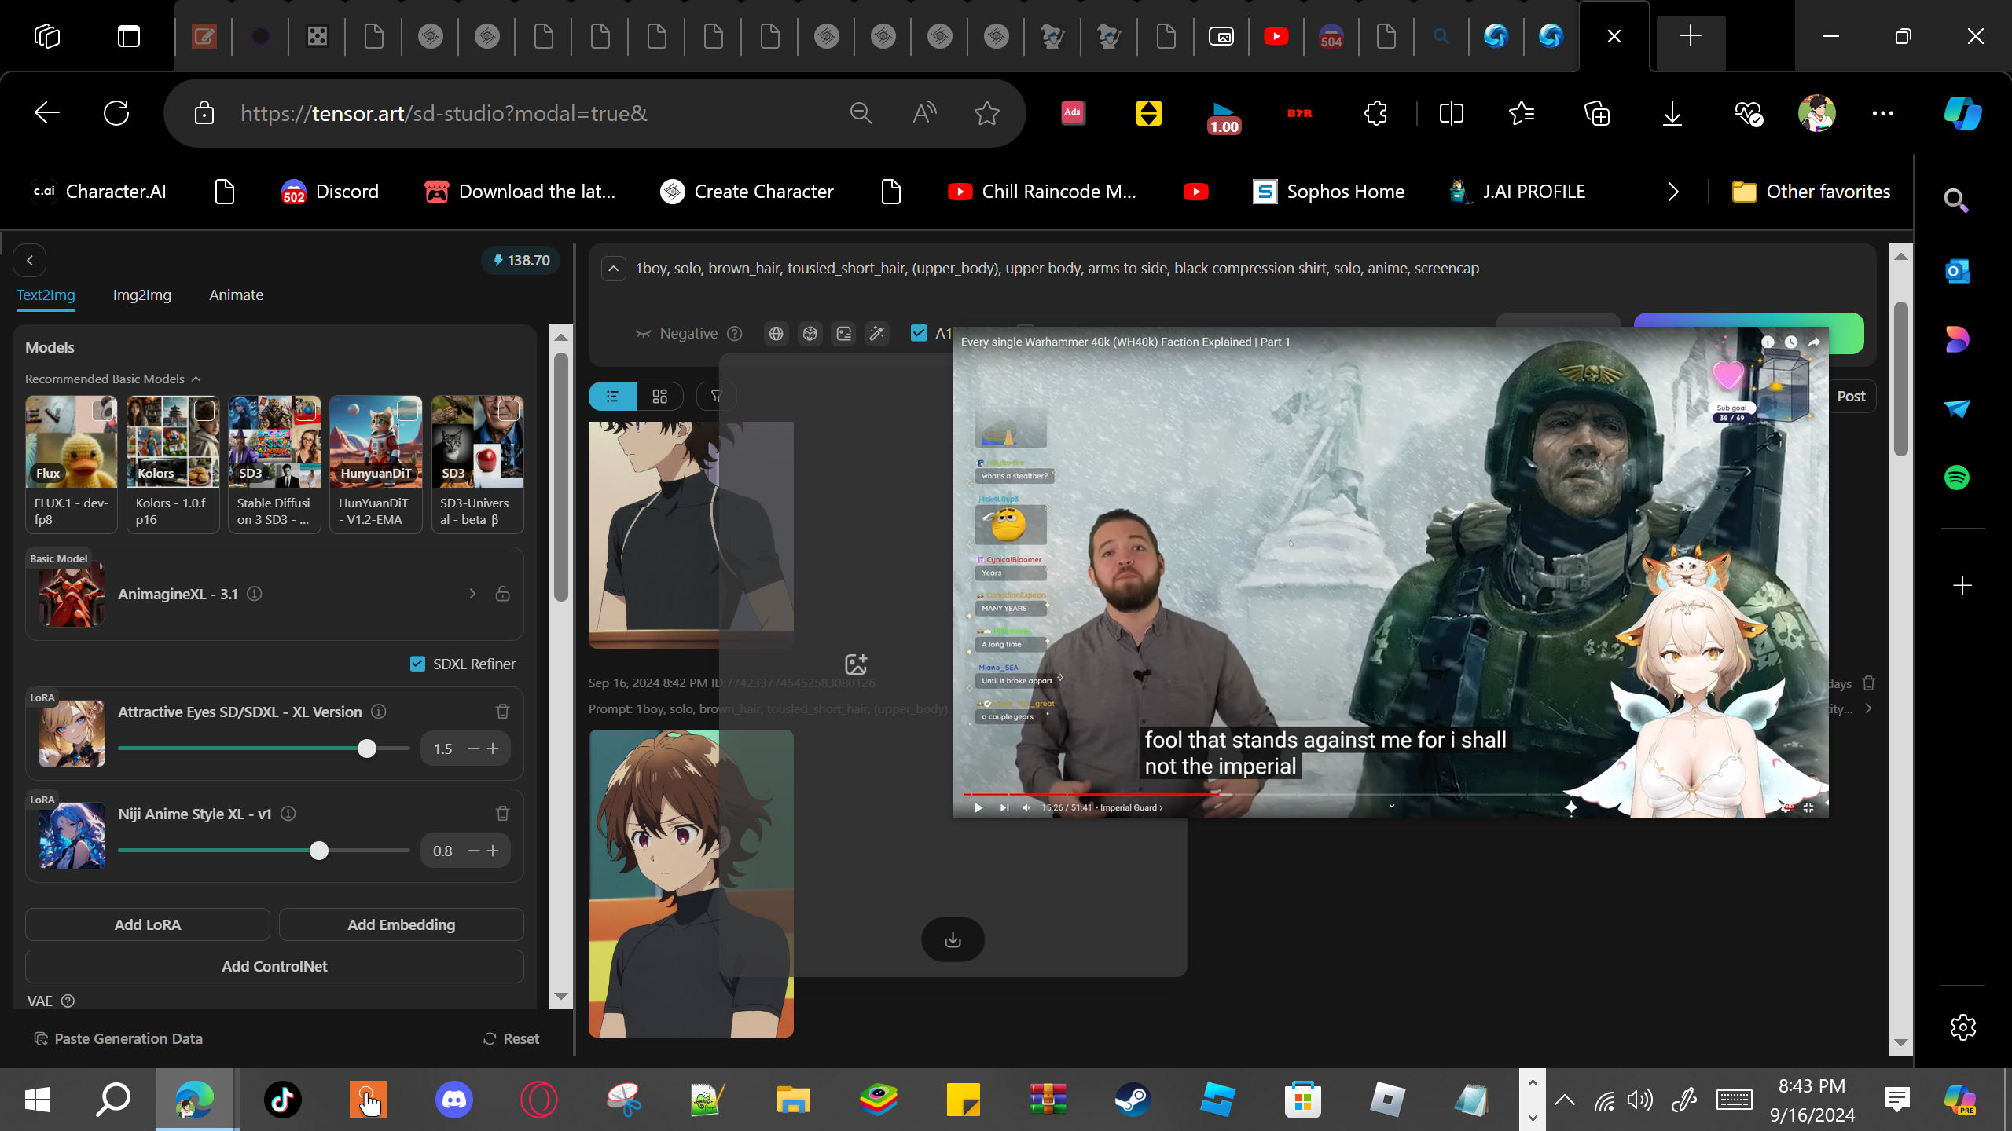Switch results to grid view

[x=659, y=396]
